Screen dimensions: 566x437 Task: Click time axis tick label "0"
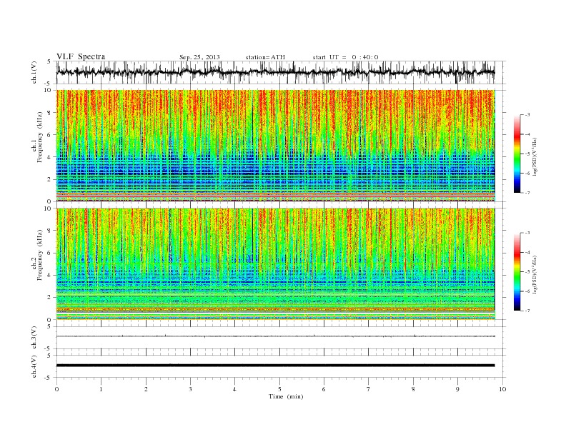[56, 389]
